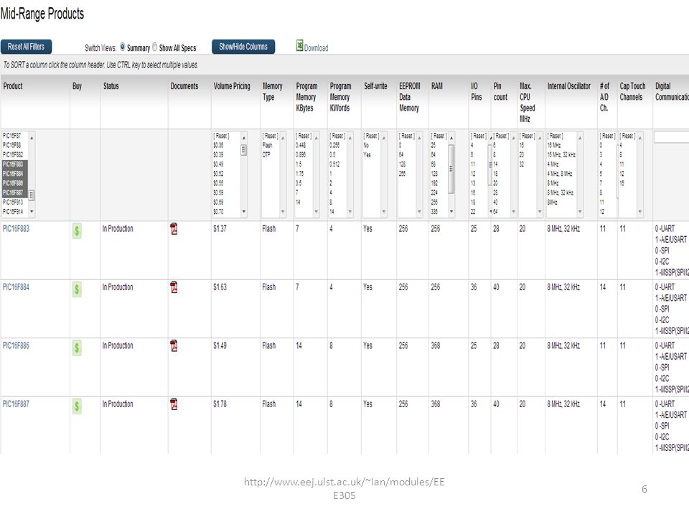Sort by the Memory Type column header
The width and height of the screenshot is (689, 517).
(x=273, y=91)
